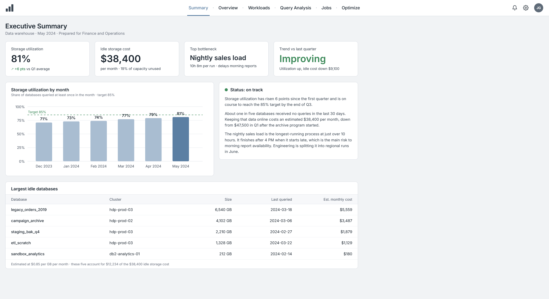Select the sandbox_analytics table row
Screen dimensions: 549x299
coord(182,254)
